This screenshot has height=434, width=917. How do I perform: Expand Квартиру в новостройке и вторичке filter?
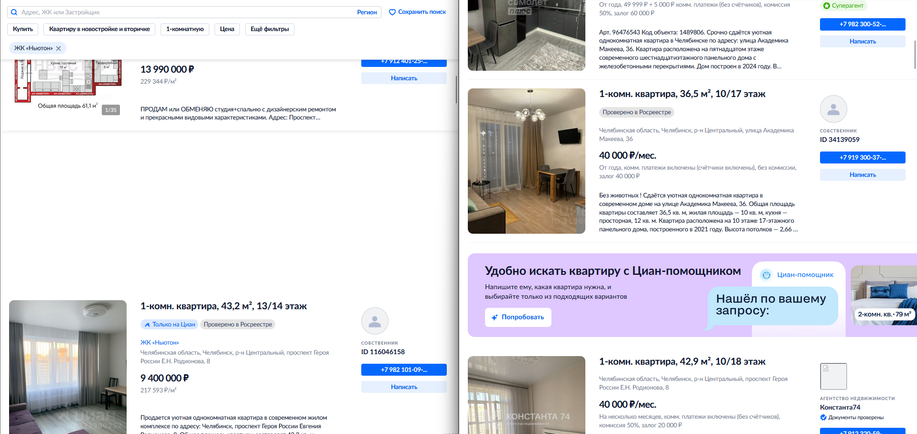[x=99, y=29]
